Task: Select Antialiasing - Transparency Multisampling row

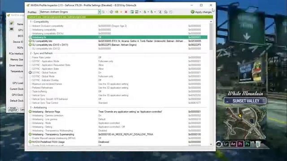Action: pos(118,131)
